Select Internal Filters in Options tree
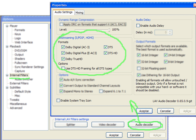Screen dimensions: 196x140 (x=19, y=75)
